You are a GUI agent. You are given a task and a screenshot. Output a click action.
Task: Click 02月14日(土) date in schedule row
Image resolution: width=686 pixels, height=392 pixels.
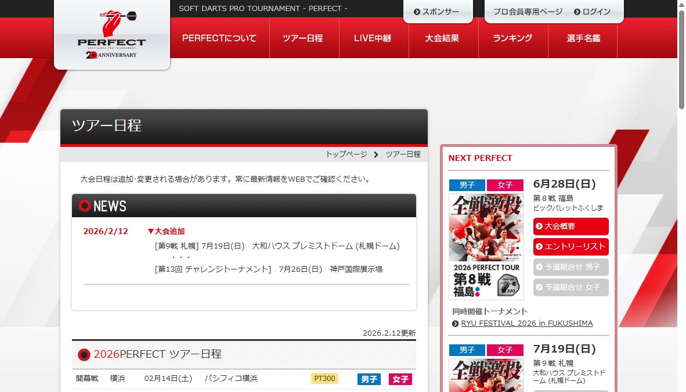coord(168,379)
